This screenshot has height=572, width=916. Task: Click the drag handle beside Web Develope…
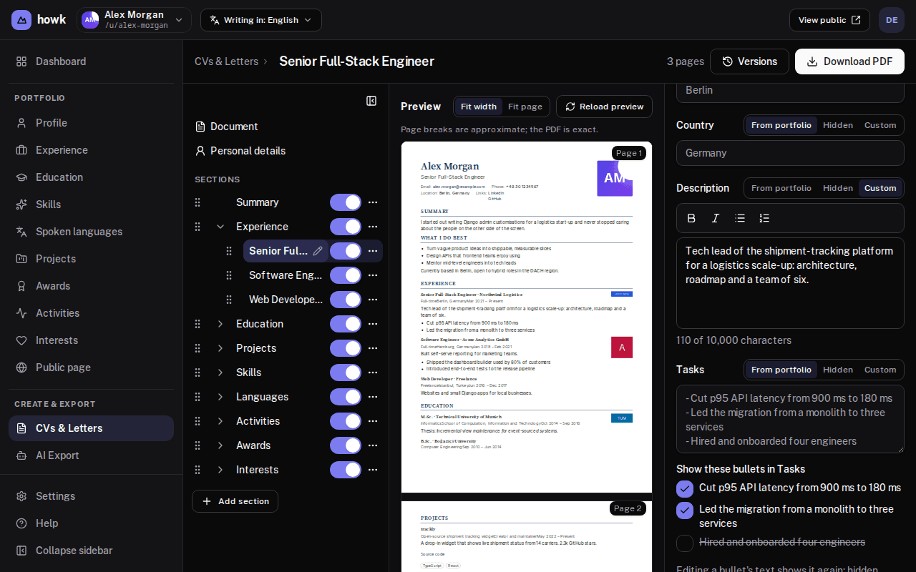[229, 300]
